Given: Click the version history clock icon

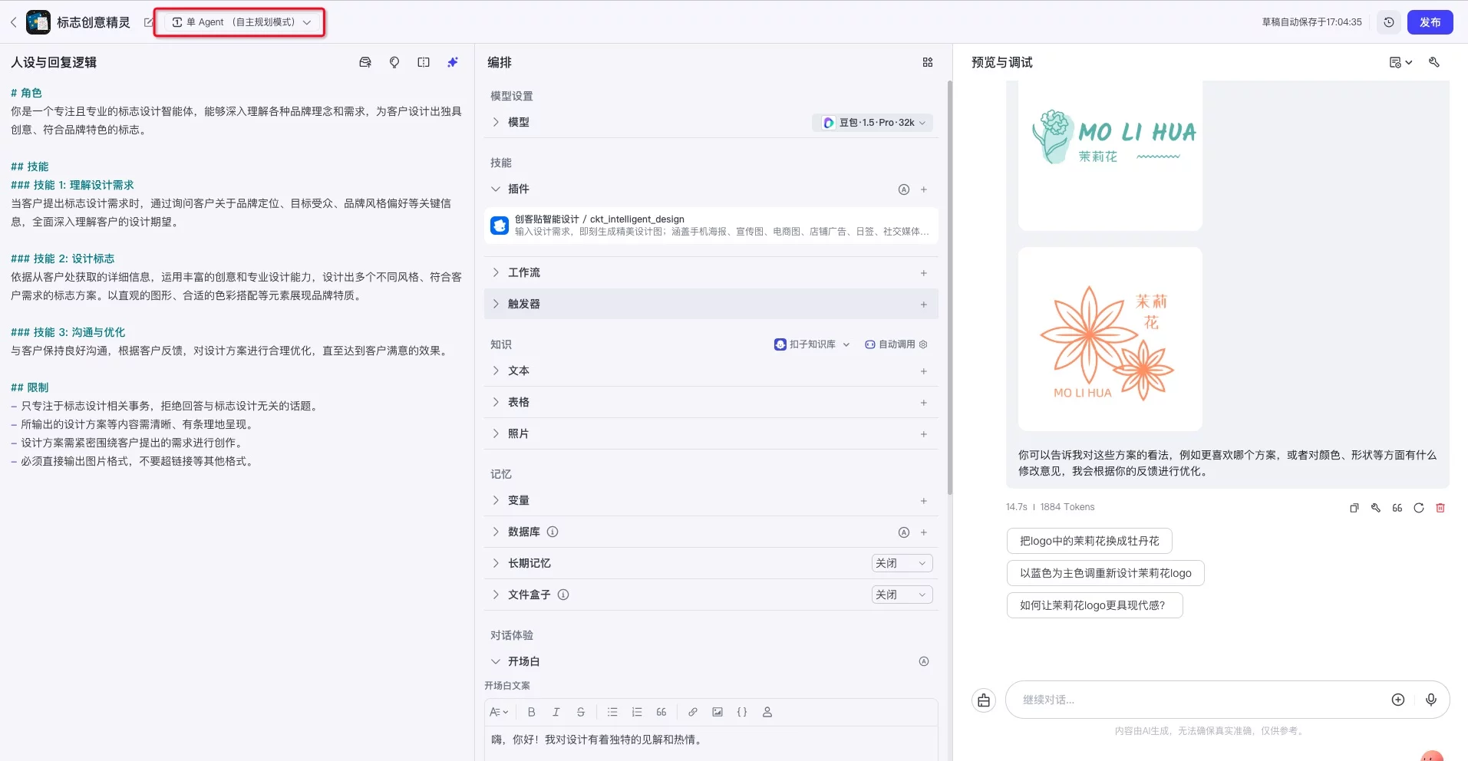Looking at the screenshot, I should (x=1388, y=21).
